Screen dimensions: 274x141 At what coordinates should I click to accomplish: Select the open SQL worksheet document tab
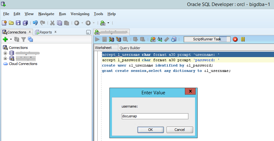pos(112,32)
